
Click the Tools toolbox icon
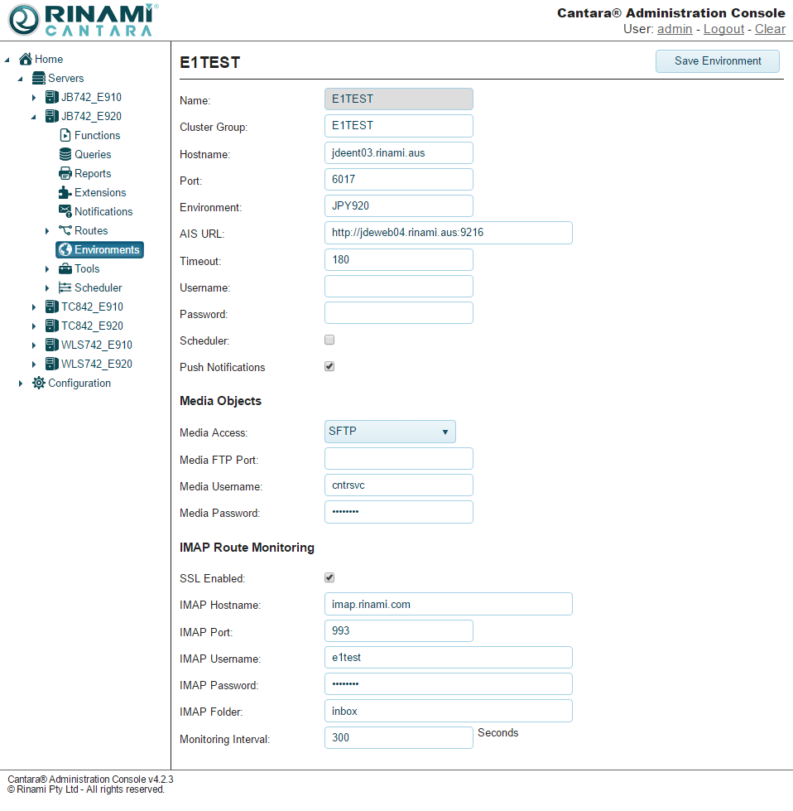(65, 268)
